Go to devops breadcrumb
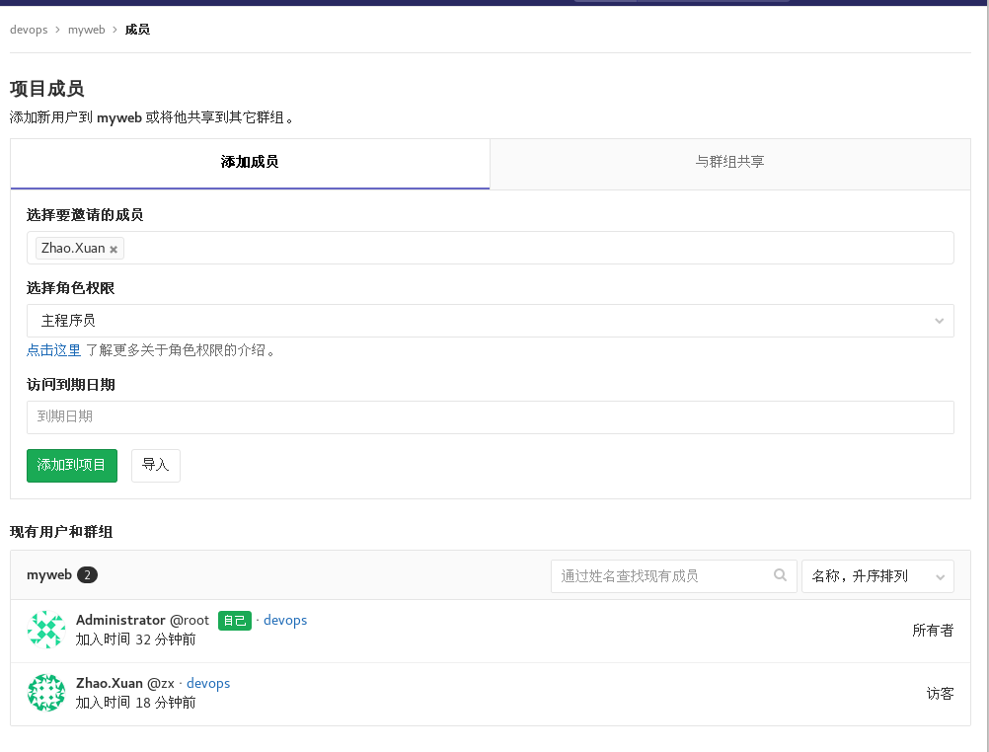989x752 pixels. coord(29,30)
